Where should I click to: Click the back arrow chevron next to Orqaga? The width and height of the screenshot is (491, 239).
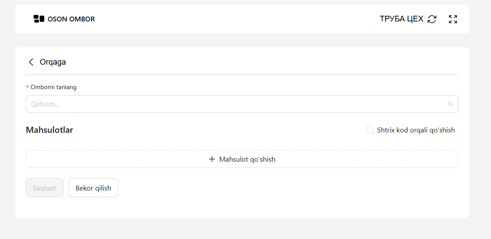pyautogui.click(x=31, y=62)
